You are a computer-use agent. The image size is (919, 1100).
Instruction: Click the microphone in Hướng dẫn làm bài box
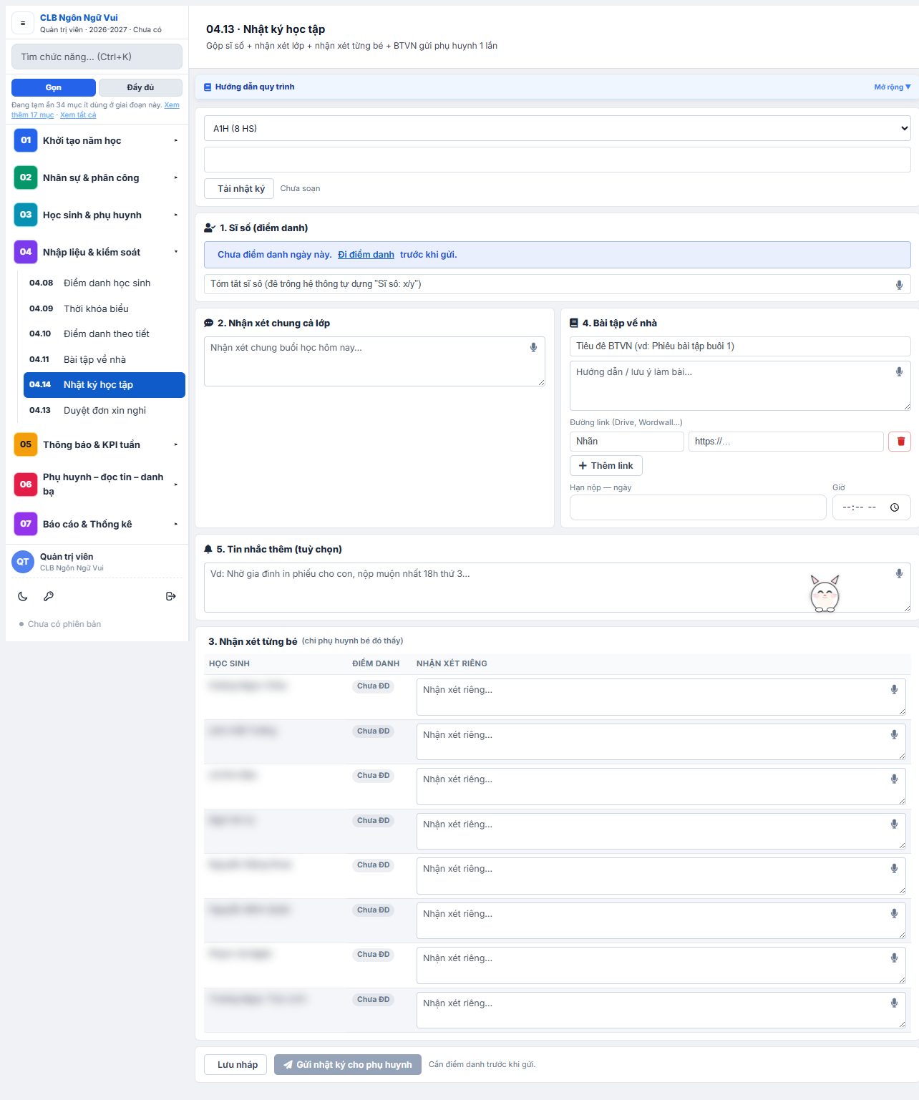pos(899,372)
